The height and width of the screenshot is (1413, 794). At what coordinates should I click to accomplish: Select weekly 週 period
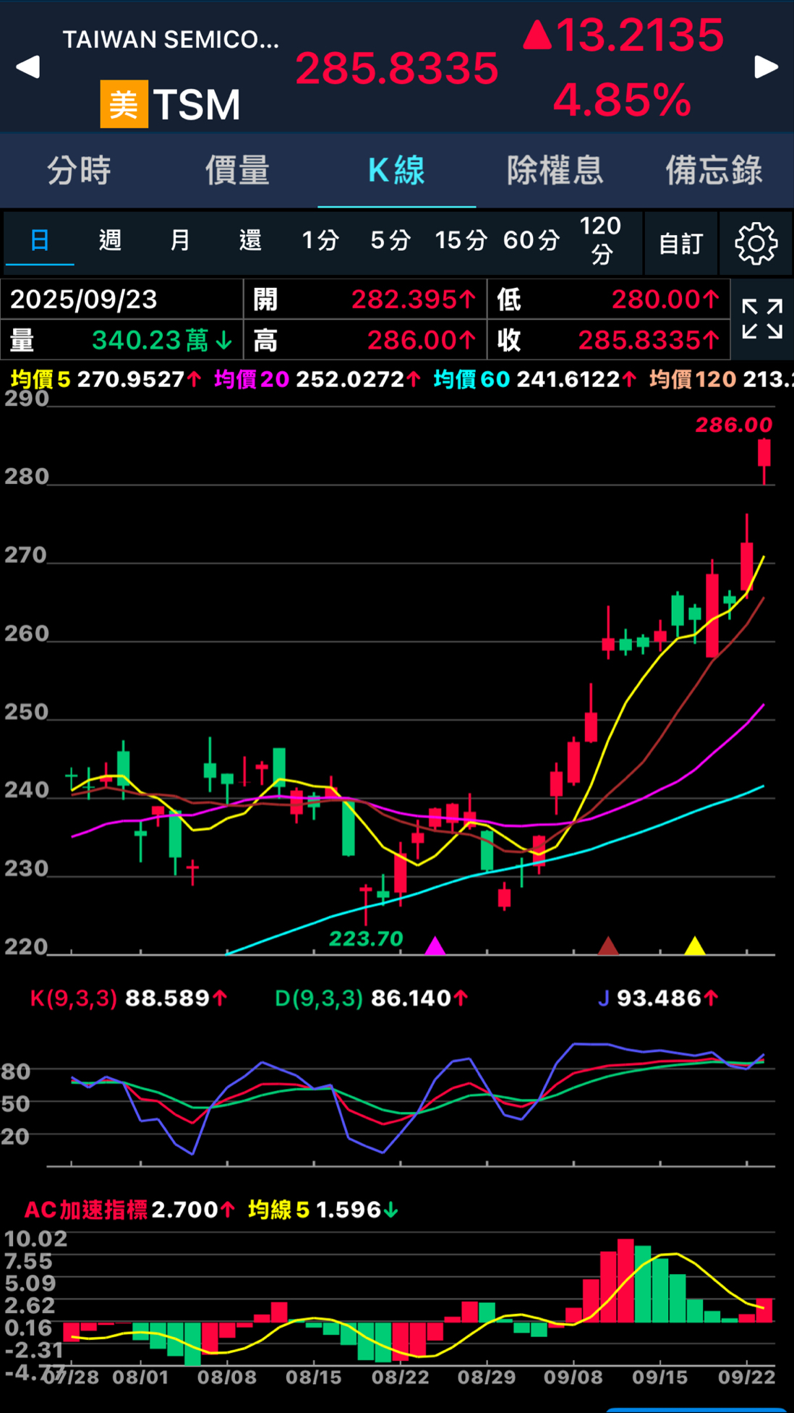(110, 240)
